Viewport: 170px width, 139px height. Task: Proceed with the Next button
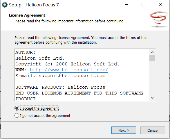pos(124,130)
